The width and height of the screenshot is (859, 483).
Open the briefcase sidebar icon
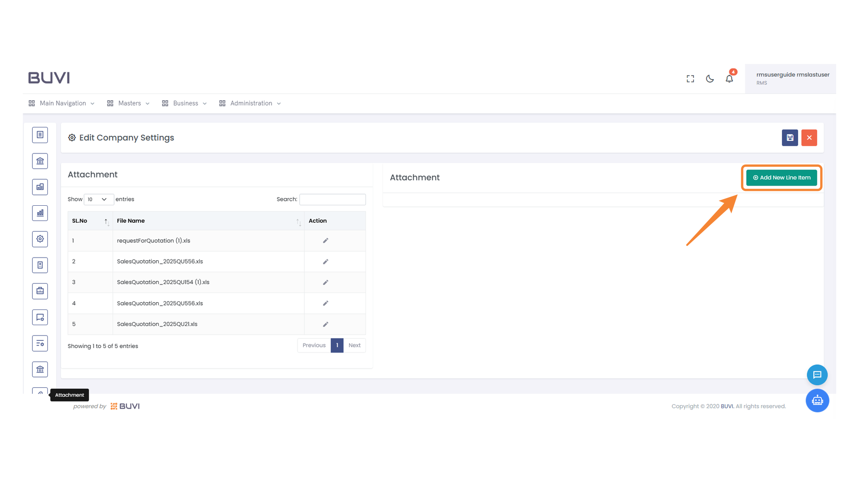[40, 291]
